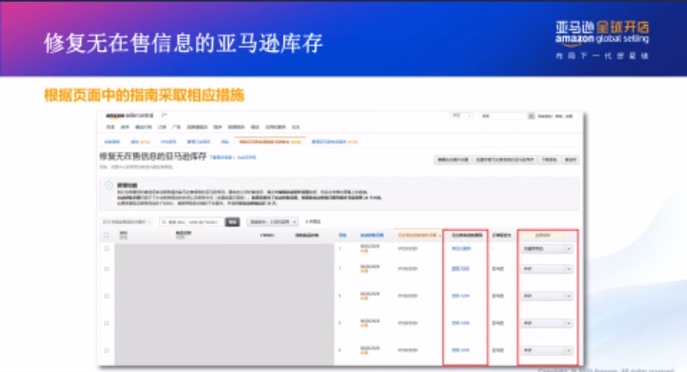Image resolution: width=687 pixels, height=372 pixels.
Task: Click the rightmost button in the page title row
Action: 571,159
